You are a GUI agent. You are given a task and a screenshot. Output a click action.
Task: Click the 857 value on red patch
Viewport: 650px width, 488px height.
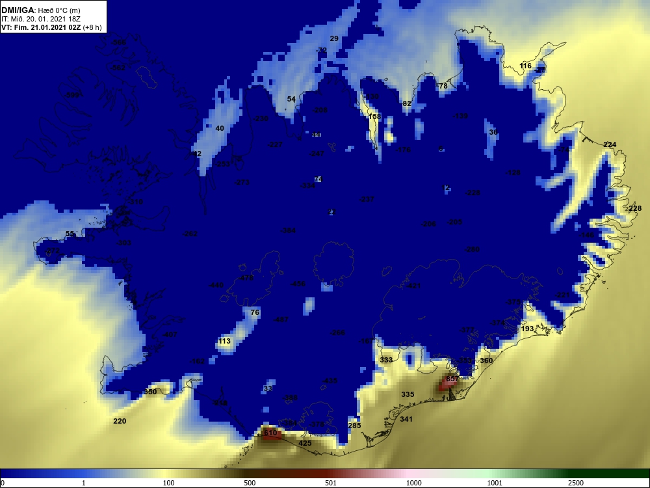tap(452, 379)
